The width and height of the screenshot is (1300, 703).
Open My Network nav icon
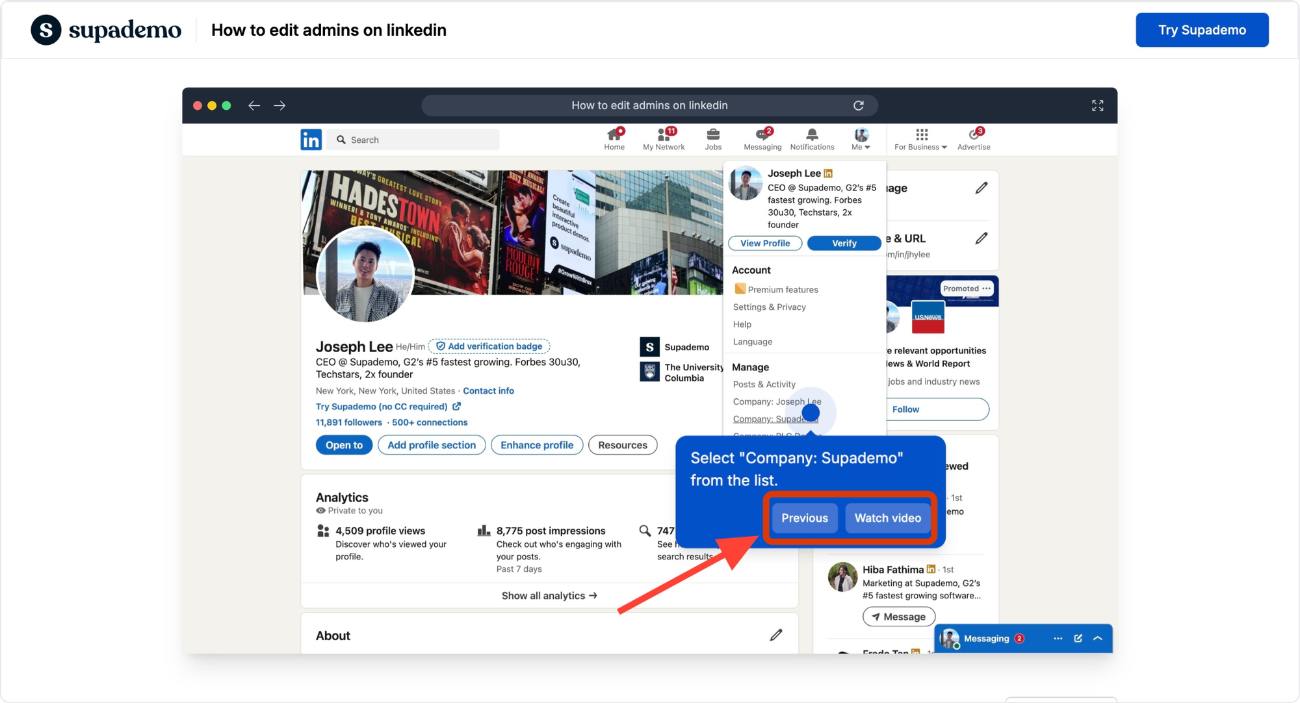coord(664,139)
